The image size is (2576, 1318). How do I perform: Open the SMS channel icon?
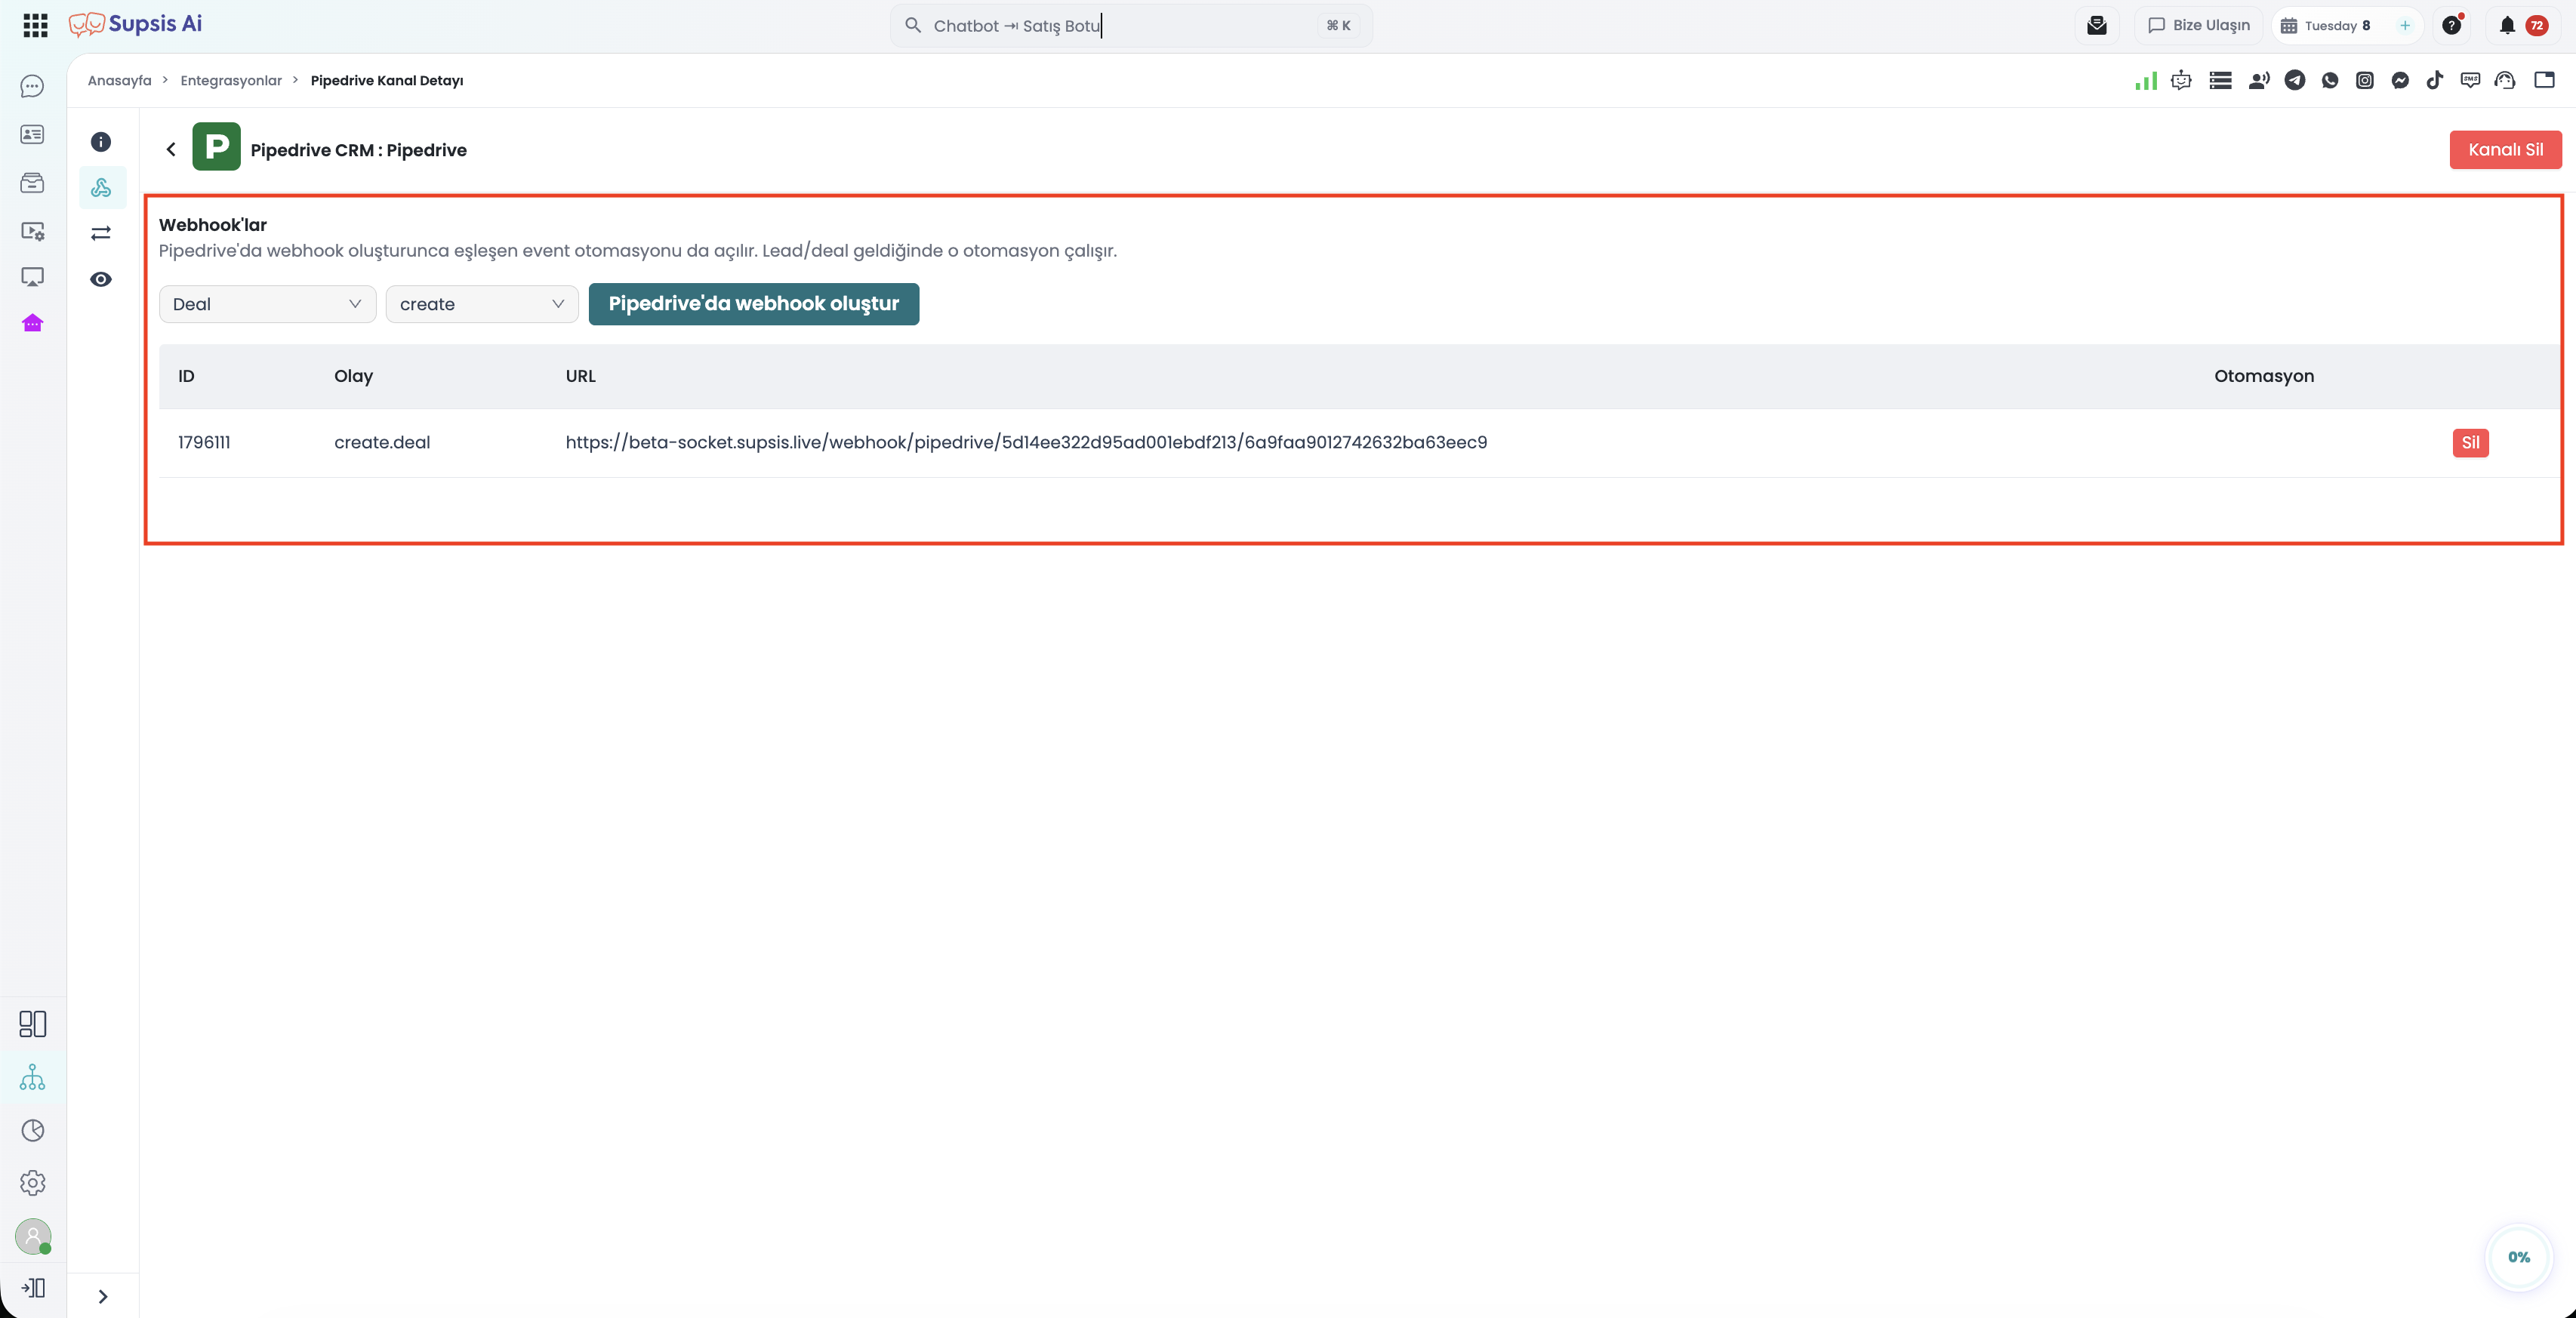click(x=2470, y=80)
